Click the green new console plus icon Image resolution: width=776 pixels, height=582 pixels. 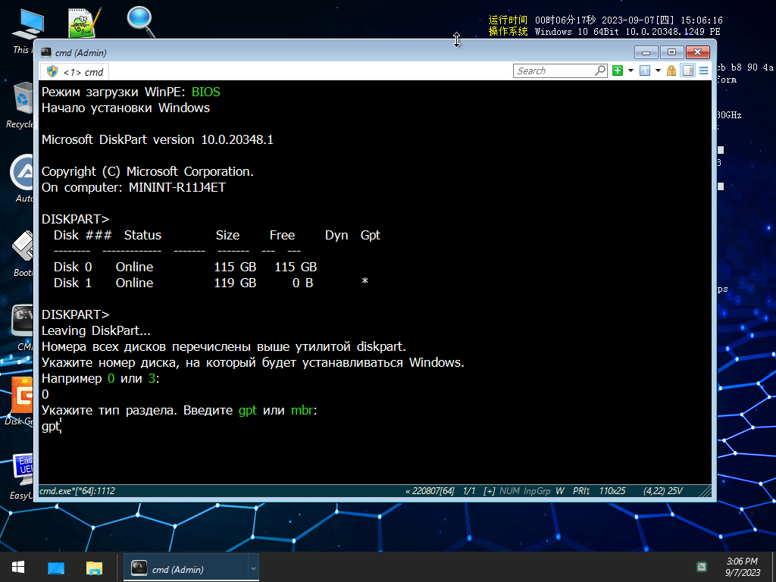pos(617,70)
